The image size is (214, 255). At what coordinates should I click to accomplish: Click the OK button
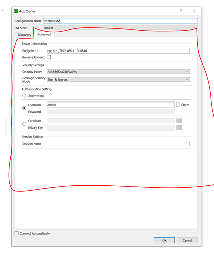tap(164, 240)
